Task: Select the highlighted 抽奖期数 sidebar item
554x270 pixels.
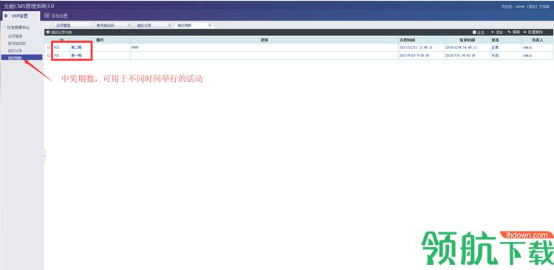Action: (21, 58)
